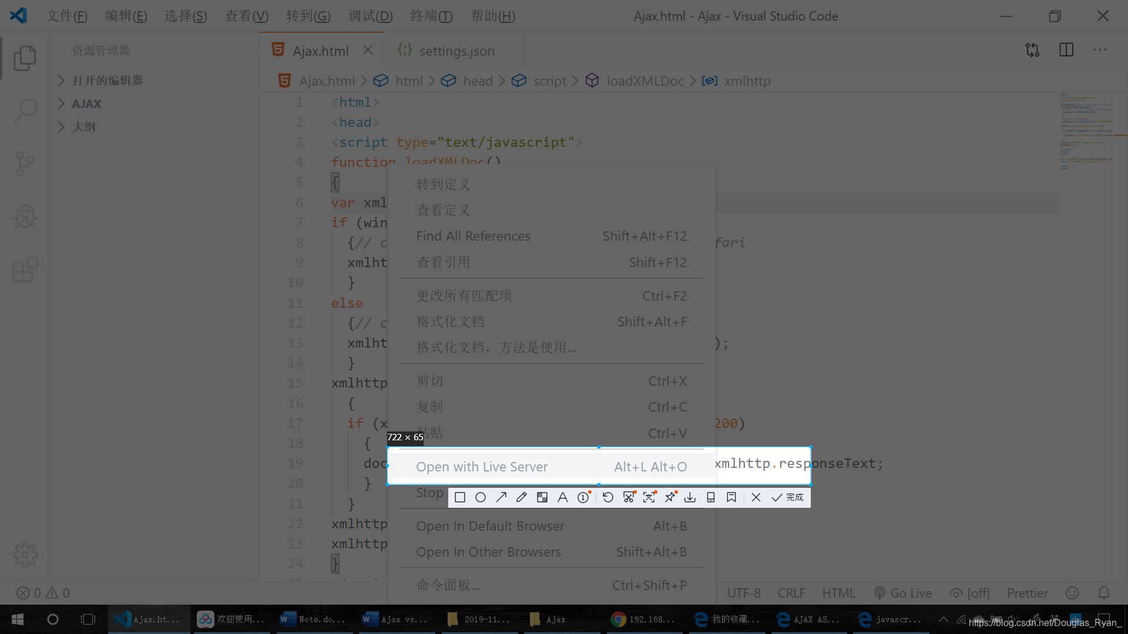This screenshot has height=634, width=1128.
Task: Select Open In Default Browser entry
Action: (x=490, y=527)
